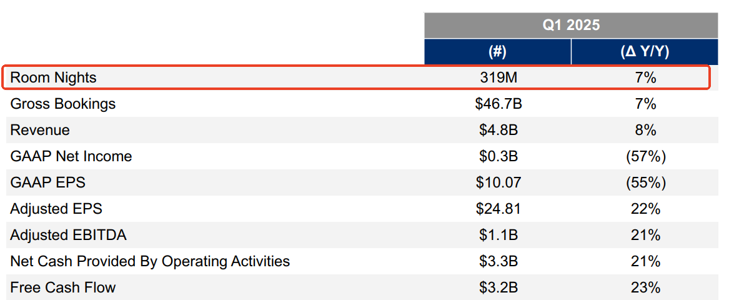Select the $4.8B revenue value
The height and width of the screenshot is (300, 739).
[x=498, y=130]
